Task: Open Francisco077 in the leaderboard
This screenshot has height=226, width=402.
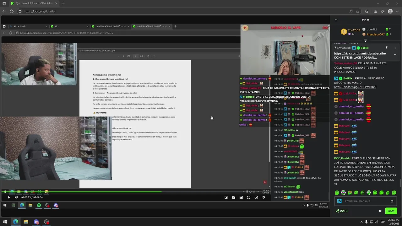Action: [x=376, y=34]
